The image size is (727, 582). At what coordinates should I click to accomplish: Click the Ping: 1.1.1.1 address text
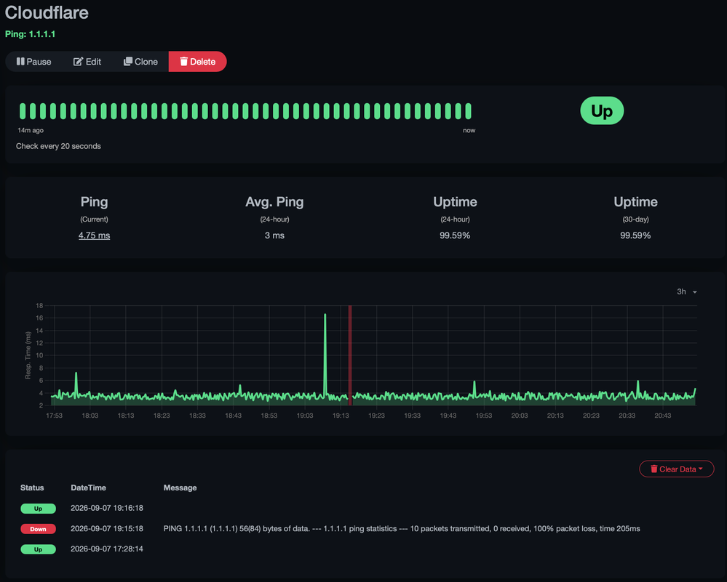30,34
